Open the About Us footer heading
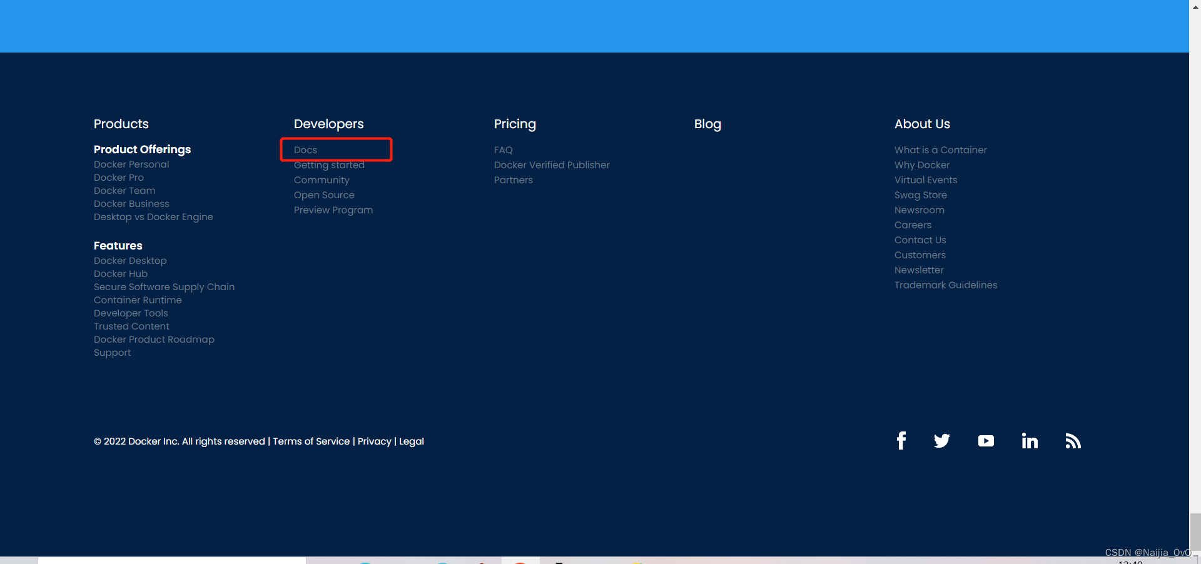This screenshot has width=1201, height=564. 922,124
